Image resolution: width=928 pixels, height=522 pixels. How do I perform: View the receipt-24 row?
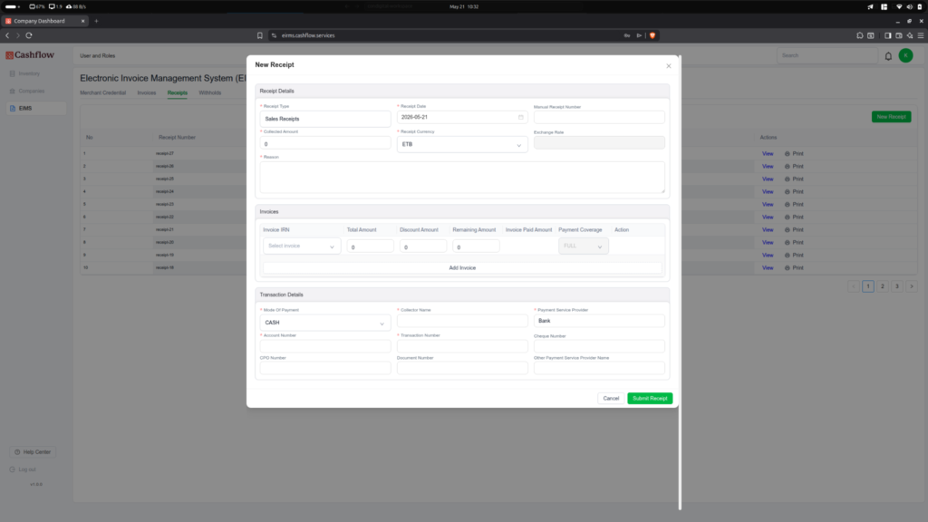click(x=768, y=192)
